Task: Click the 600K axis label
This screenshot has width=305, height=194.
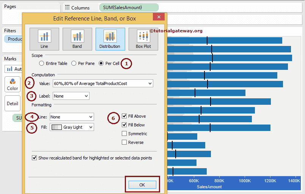Action: (194, 181)
